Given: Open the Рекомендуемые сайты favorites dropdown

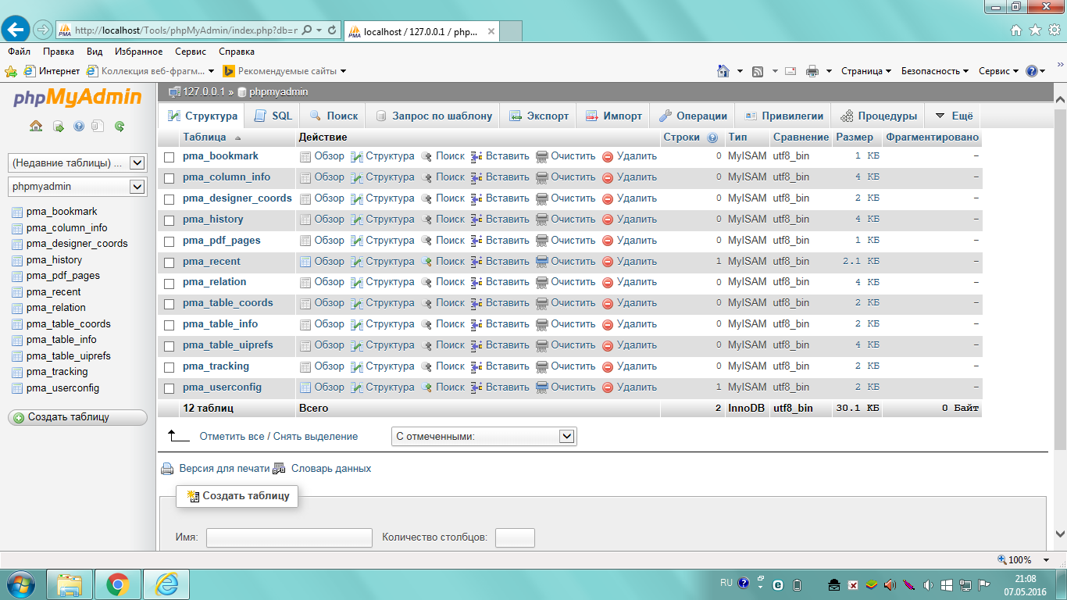Looking at the screenshot, I should 284,71.
